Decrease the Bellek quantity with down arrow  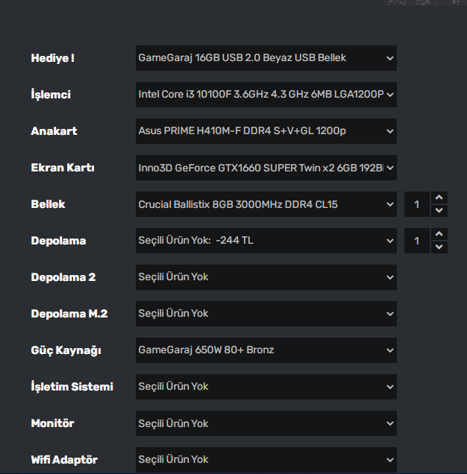point(439,211)
